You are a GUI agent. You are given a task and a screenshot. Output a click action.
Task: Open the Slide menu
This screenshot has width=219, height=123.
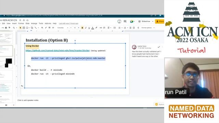click(27, 24)
